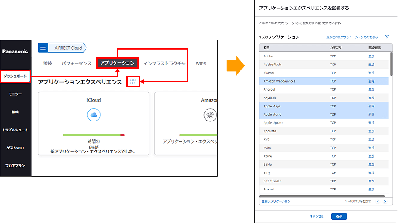The height and width of the screenshot is (223, 398).
Task: Click 削除 link for Amazon Web Services
Action: click(371, 81)
